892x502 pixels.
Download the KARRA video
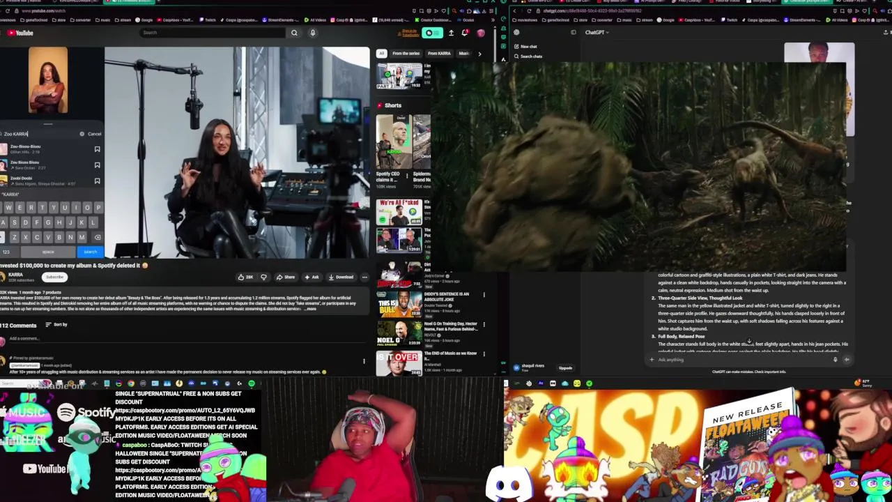point(341,277)
